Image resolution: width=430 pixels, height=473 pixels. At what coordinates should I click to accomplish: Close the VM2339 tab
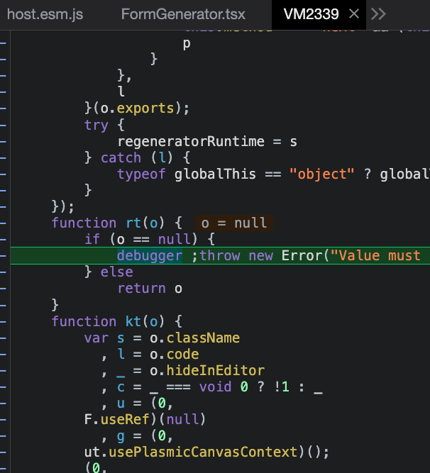(355, 14)
